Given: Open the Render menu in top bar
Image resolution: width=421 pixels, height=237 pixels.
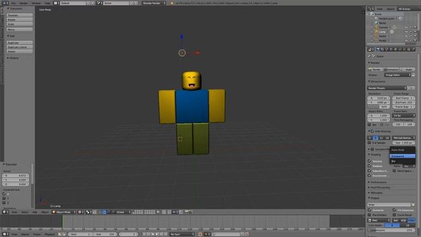Looking at the screenshot, I should [24, 3].
